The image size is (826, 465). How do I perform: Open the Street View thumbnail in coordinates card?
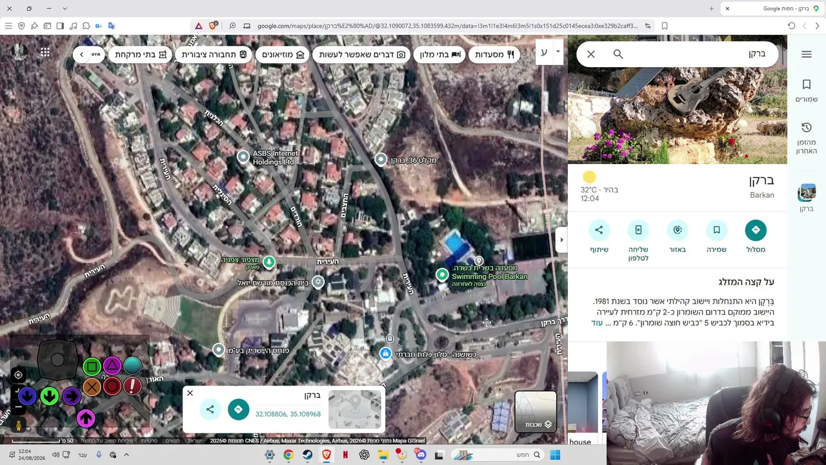354,409
